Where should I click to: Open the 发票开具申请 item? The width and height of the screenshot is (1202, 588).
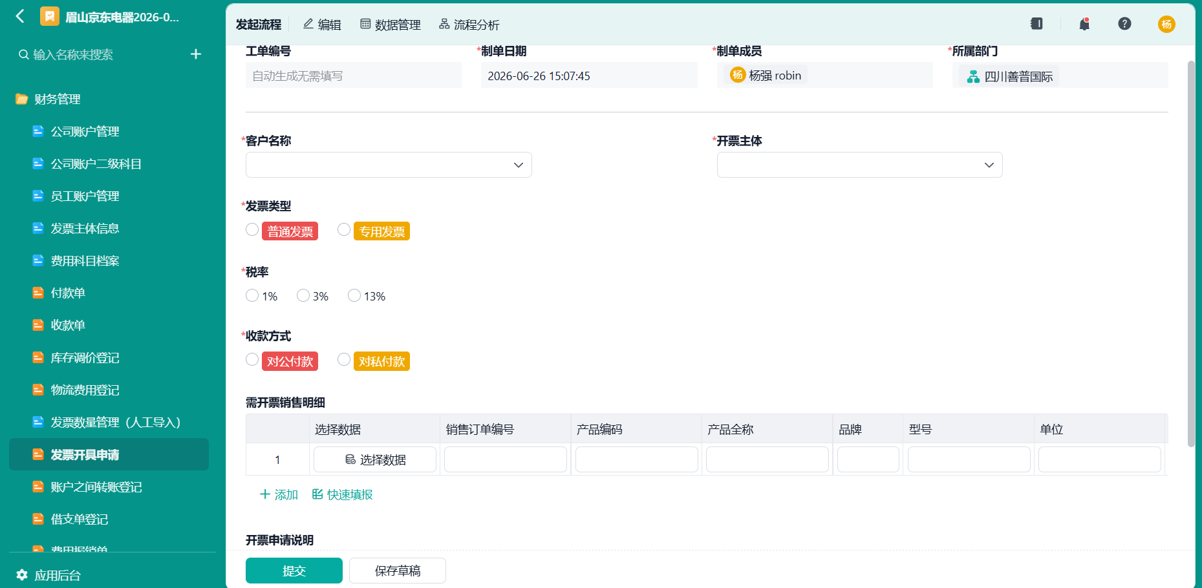(x=109, y=454)
